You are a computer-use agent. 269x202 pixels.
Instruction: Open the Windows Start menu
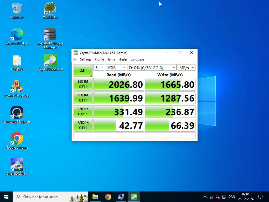(6, 197)
